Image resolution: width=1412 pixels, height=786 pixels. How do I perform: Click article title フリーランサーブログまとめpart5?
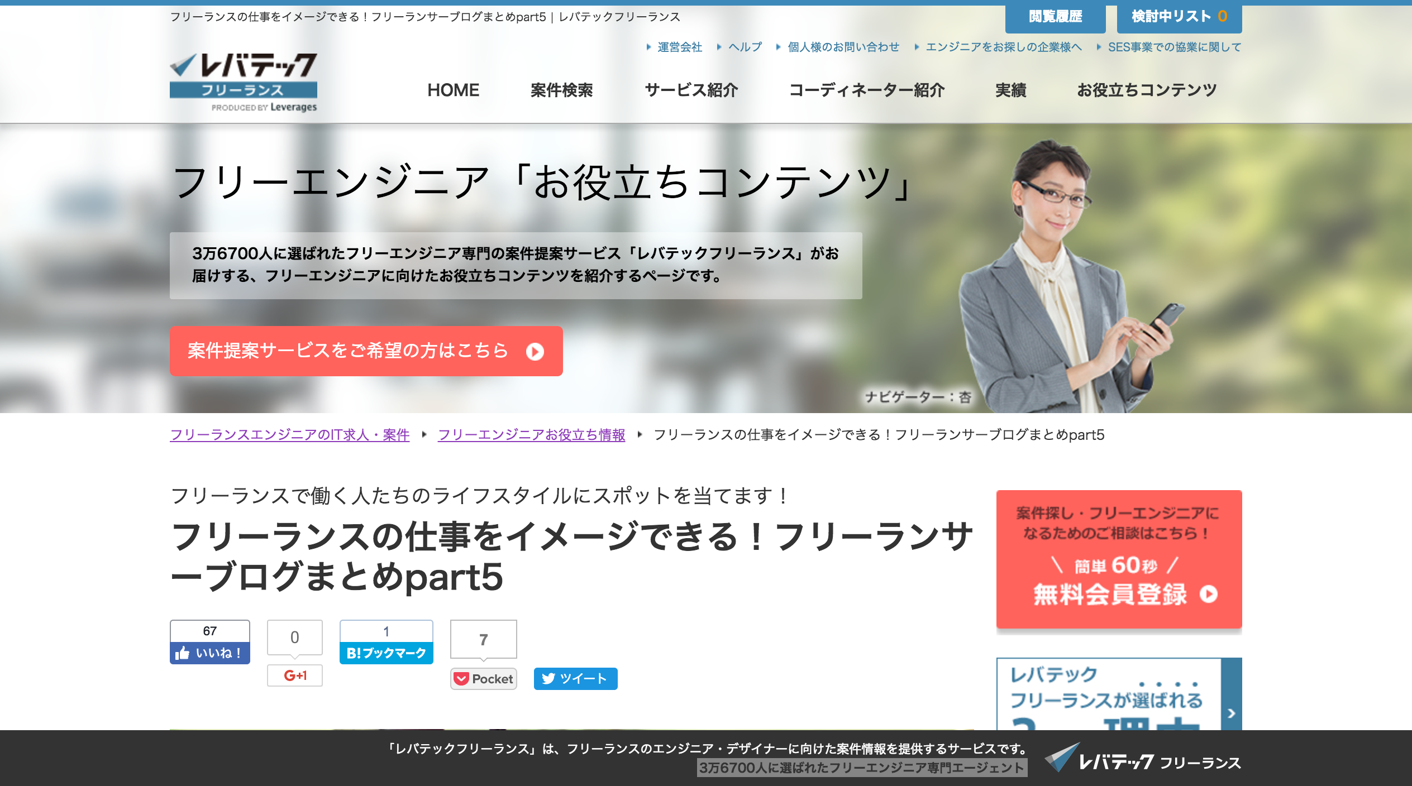pyautogui.click(x=571, y=557)
